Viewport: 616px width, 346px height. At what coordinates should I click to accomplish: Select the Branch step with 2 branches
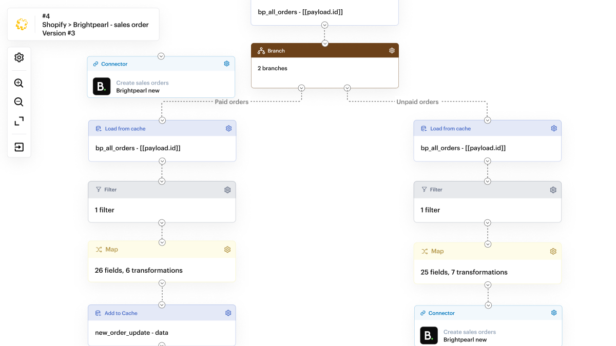tap(324, 68)
